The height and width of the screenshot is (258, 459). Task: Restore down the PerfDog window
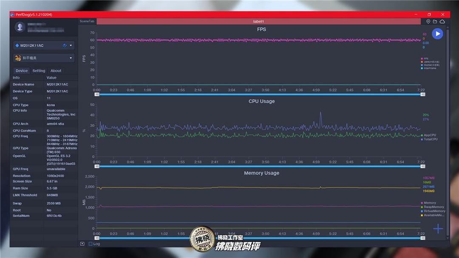tap(429, 14)
